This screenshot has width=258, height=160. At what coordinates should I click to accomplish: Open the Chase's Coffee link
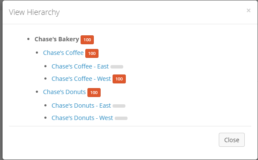pos(64,53)
